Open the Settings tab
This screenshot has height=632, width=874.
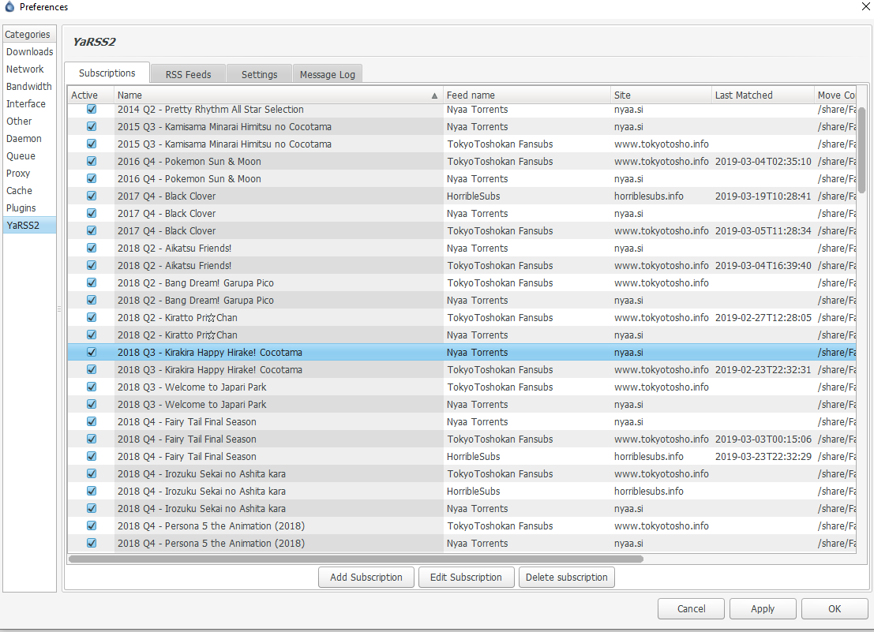point(259,74)
